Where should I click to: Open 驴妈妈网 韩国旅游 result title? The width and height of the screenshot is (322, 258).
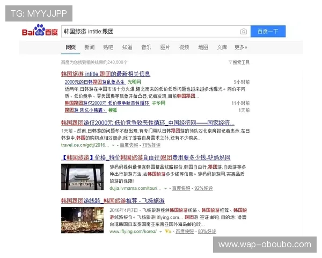point(146,157)
